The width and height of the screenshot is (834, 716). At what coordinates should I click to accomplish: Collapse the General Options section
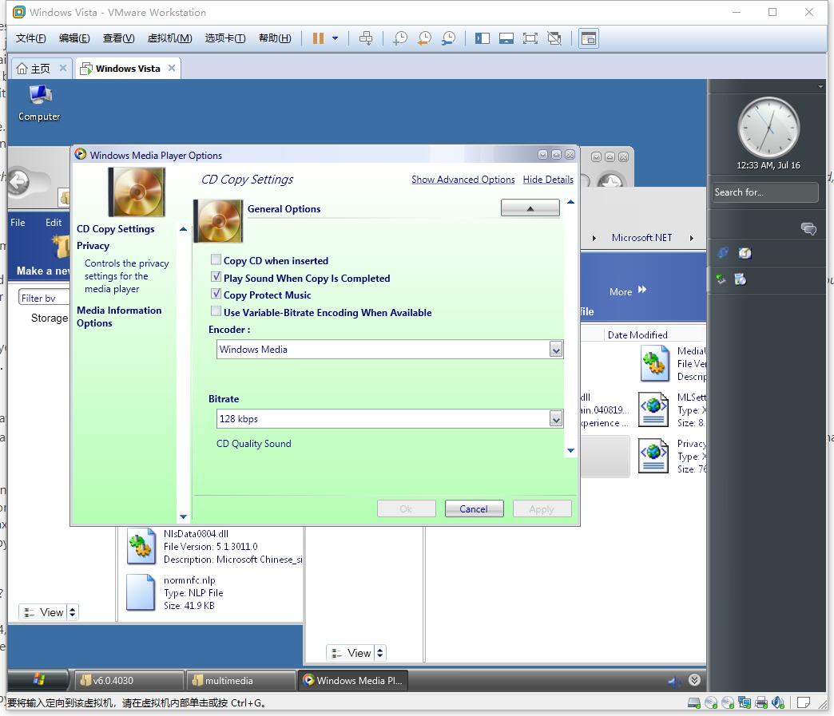click(x=530, y=208)
